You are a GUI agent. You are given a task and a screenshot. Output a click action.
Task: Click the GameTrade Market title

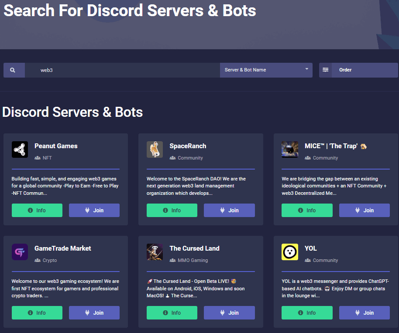pyautogui.click(x=62, y=248)
